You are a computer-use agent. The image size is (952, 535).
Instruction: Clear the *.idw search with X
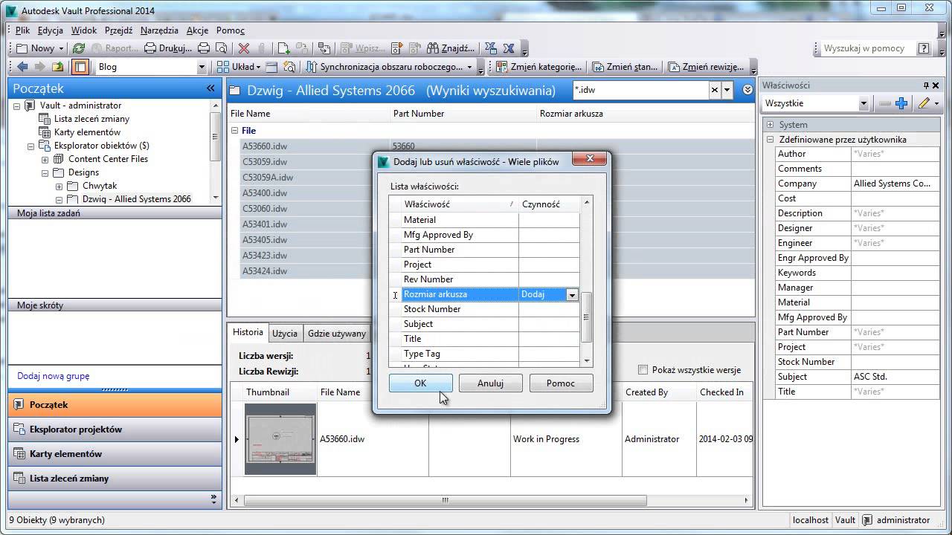point(715,90)
